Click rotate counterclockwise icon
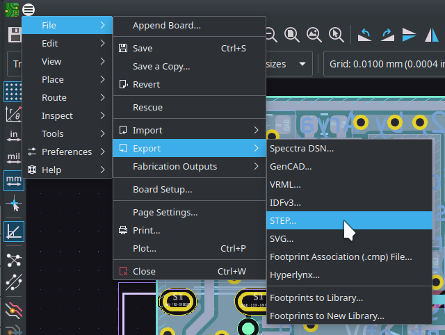Viewport: 445px width, 335px height. 364,34
